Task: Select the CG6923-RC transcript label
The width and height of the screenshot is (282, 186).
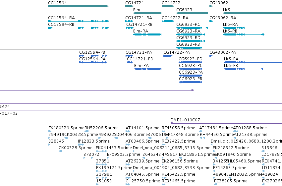Action: (188, 25)
